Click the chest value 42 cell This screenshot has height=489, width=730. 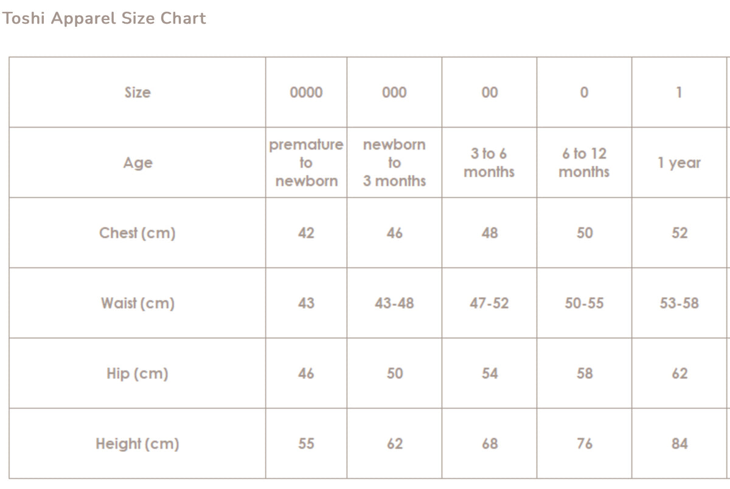306,233
